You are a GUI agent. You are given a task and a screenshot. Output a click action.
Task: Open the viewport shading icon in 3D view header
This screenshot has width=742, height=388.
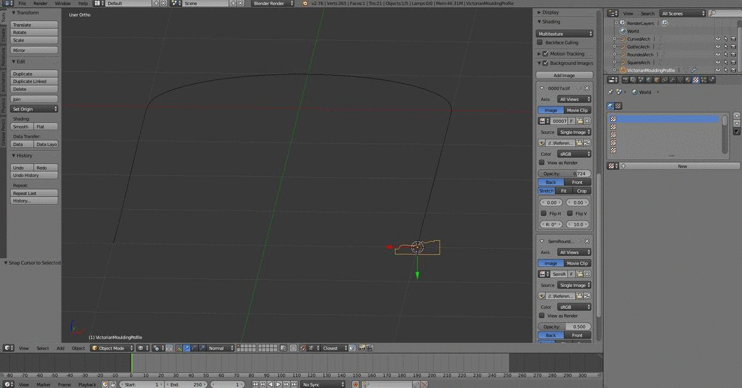pos(156,348)
